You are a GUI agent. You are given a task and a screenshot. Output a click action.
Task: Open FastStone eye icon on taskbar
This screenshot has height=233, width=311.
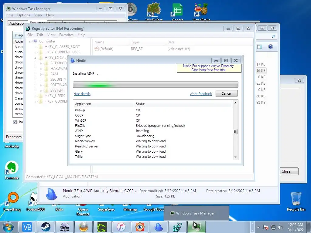pos(140,227)
